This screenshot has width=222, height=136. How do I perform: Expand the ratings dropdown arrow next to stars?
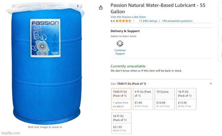[x=134, y=21]
